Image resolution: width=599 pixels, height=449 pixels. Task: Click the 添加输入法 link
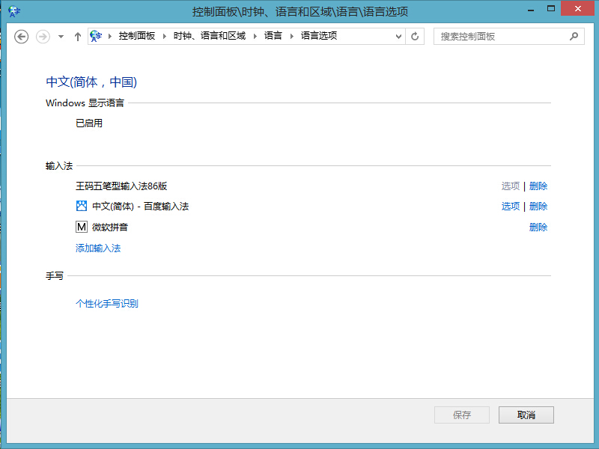click(98, 248)
